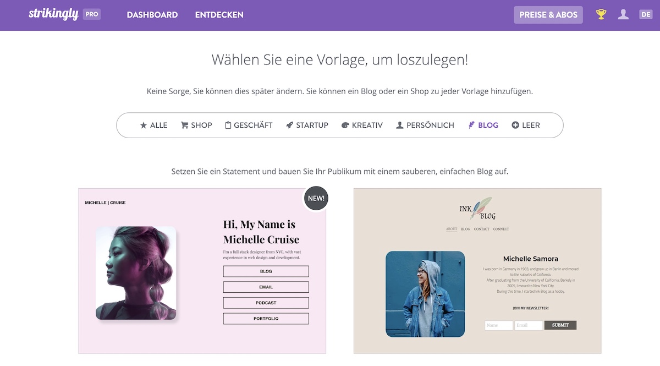Screen dimensions: 660x366
Task: Select the KREATIV palette category
Action: click(362, 125)
